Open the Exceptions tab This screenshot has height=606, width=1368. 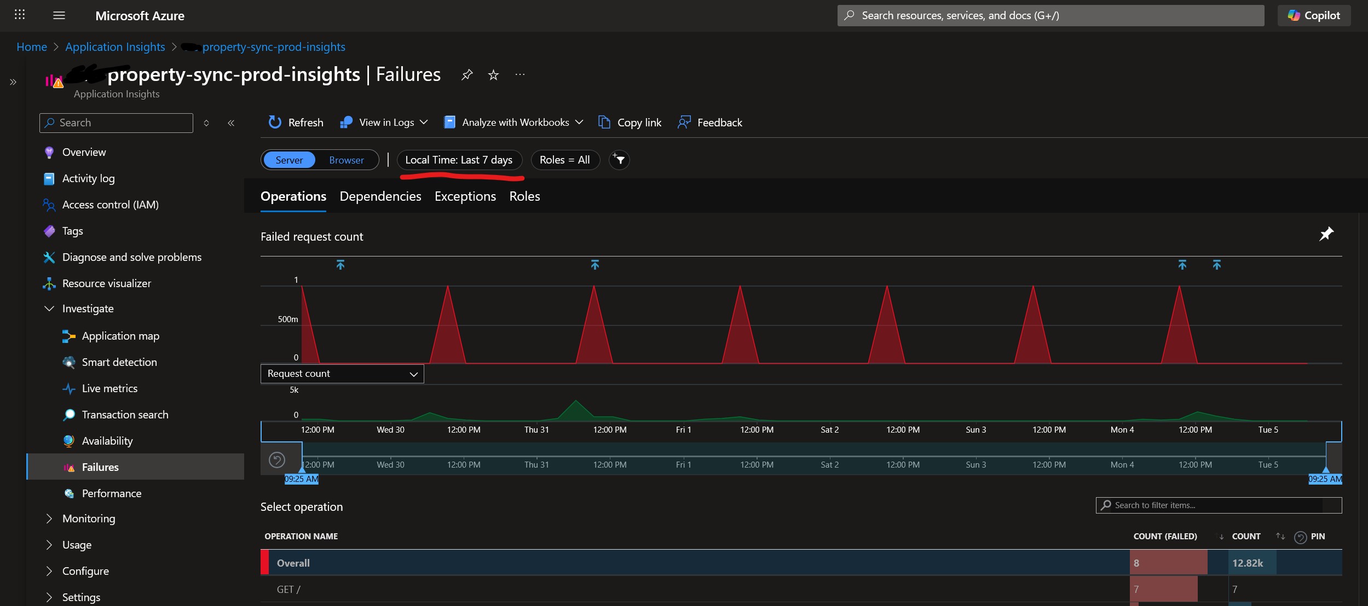click(x=465, y=196)
